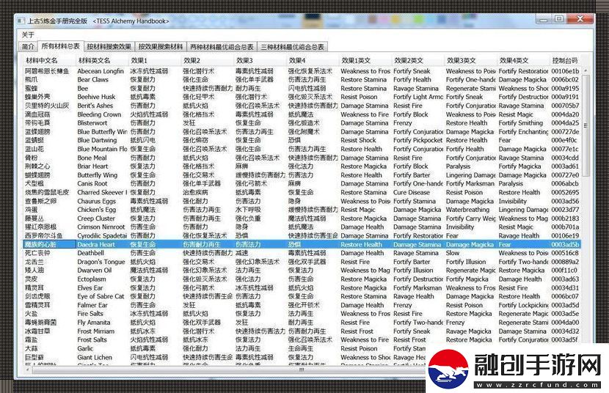Select the Falmer Ear cell
609x393 pixels.
click(102, 305)
